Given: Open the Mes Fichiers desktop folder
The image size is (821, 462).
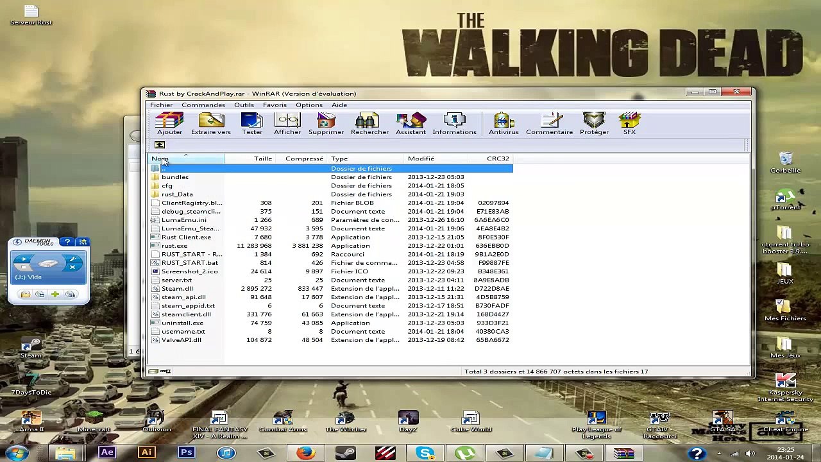Looking at the screenshot, I should [x=785, y=310].
